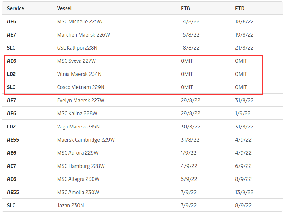Select the Jazan 230N vessel

pos(70,206)
